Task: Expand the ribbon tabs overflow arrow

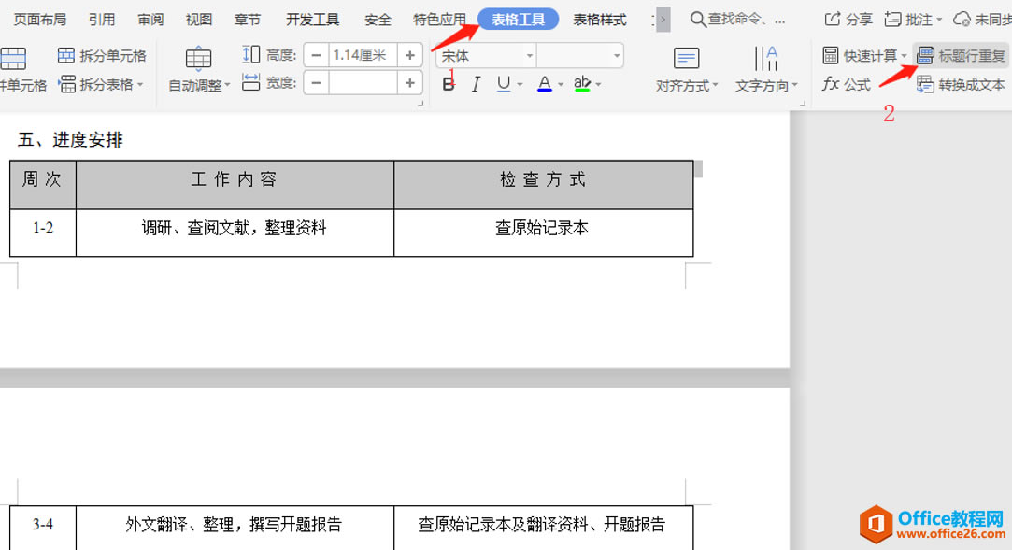Action: (x=663, y=20)
